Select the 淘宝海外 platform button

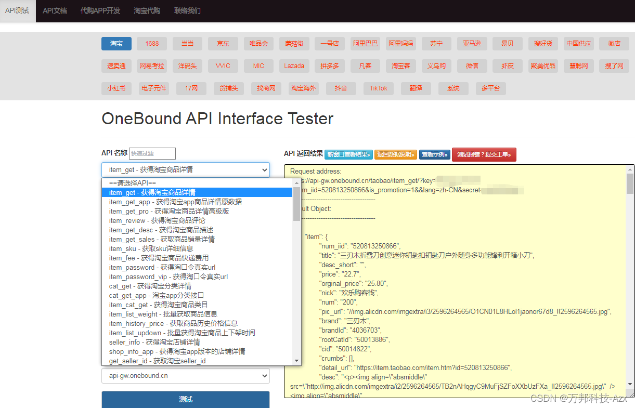pos(303,88)
